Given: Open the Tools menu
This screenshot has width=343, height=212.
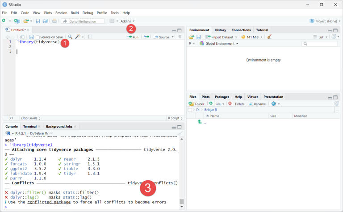Looking at the screenshot, I should point(115,13).
